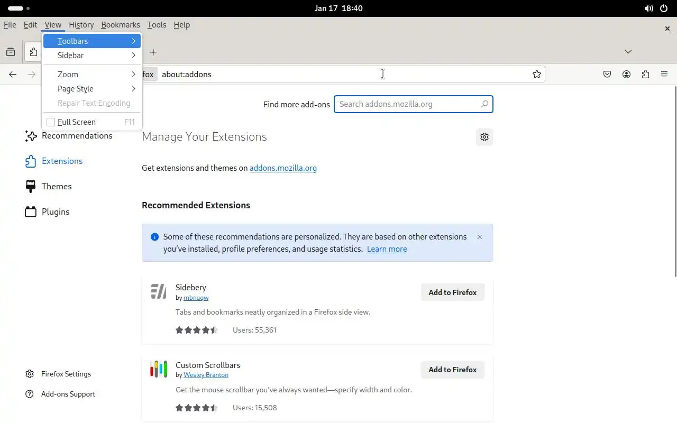Open the History menu

(81, 25)
